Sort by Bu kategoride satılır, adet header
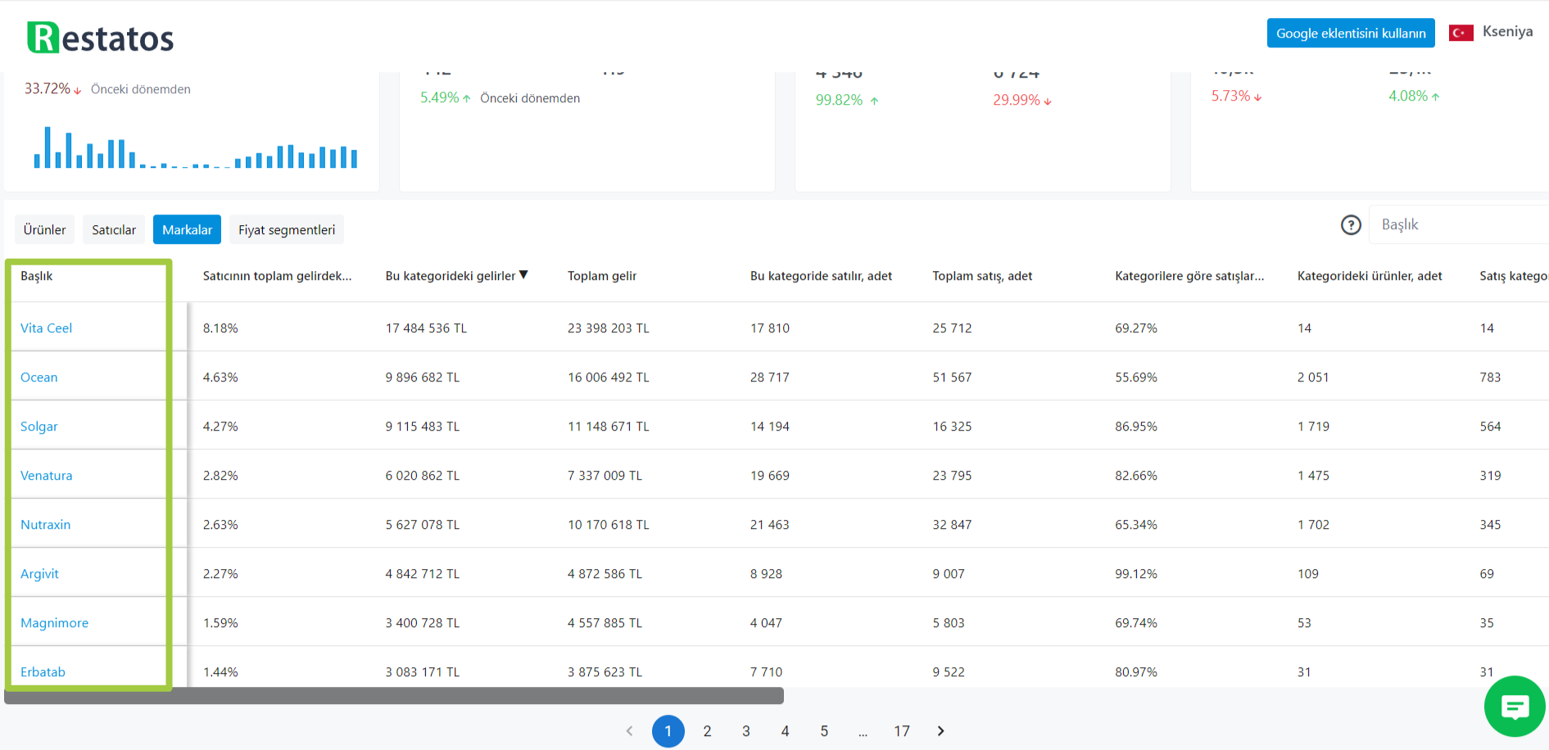1549x750 pixels. pos(821,276)
